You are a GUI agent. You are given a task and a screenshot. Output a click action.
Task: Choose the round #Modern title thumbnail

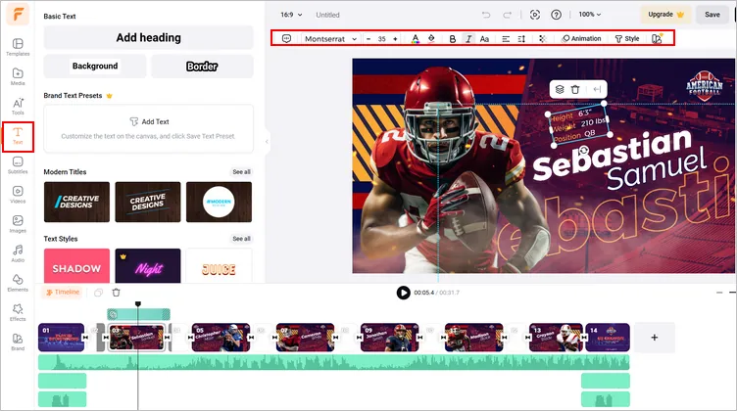[x=219, y=202]
